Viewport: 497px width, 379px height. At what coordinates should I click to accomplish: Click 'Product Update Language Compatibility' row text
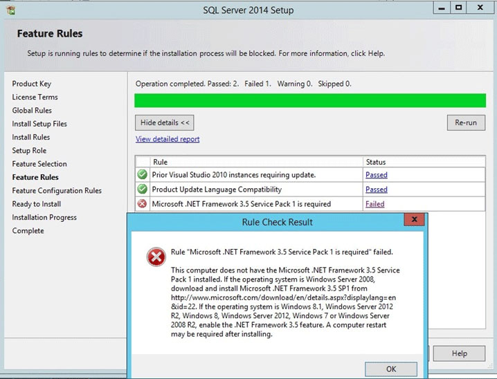point(217,189)
